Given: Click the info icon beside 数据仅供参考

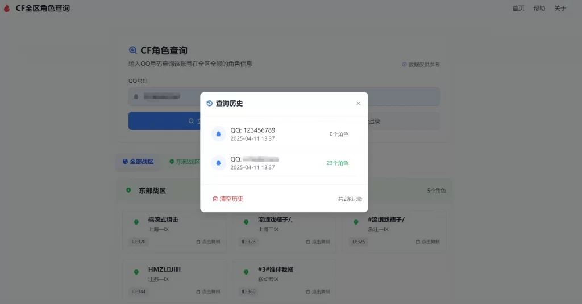Looking at the screenshot, I should (x=404, y=65).
